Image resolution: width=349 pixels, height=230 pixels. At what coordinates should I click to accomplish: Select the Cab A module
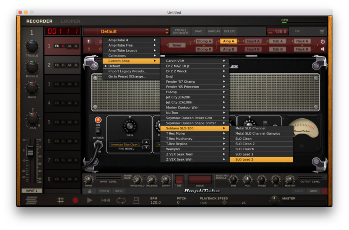(278, 41)
